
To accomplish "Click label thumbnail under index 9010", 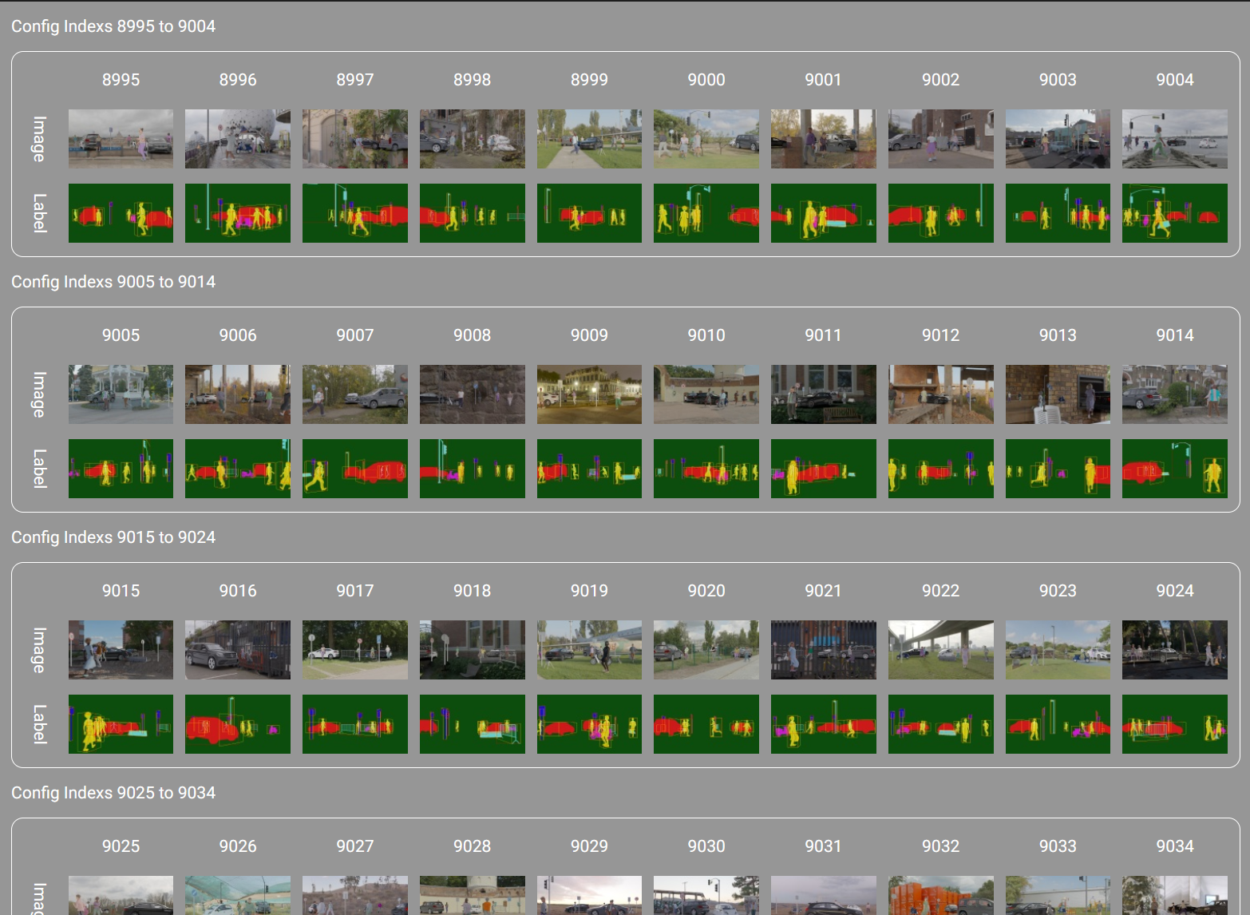I will [x=706, y=469].
